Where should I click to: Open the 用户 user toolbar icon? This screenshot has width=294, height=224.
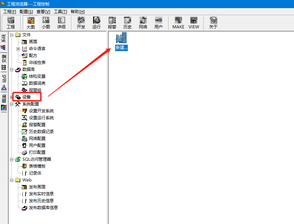pos(159,23)
